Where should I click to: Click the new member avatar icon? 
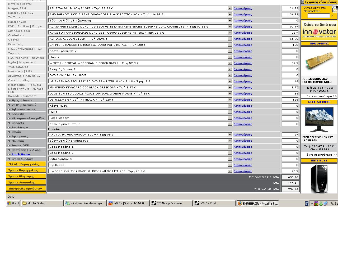point(303,2)
